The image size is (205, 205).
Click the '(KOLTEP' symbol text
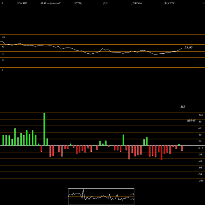[169, 3]
